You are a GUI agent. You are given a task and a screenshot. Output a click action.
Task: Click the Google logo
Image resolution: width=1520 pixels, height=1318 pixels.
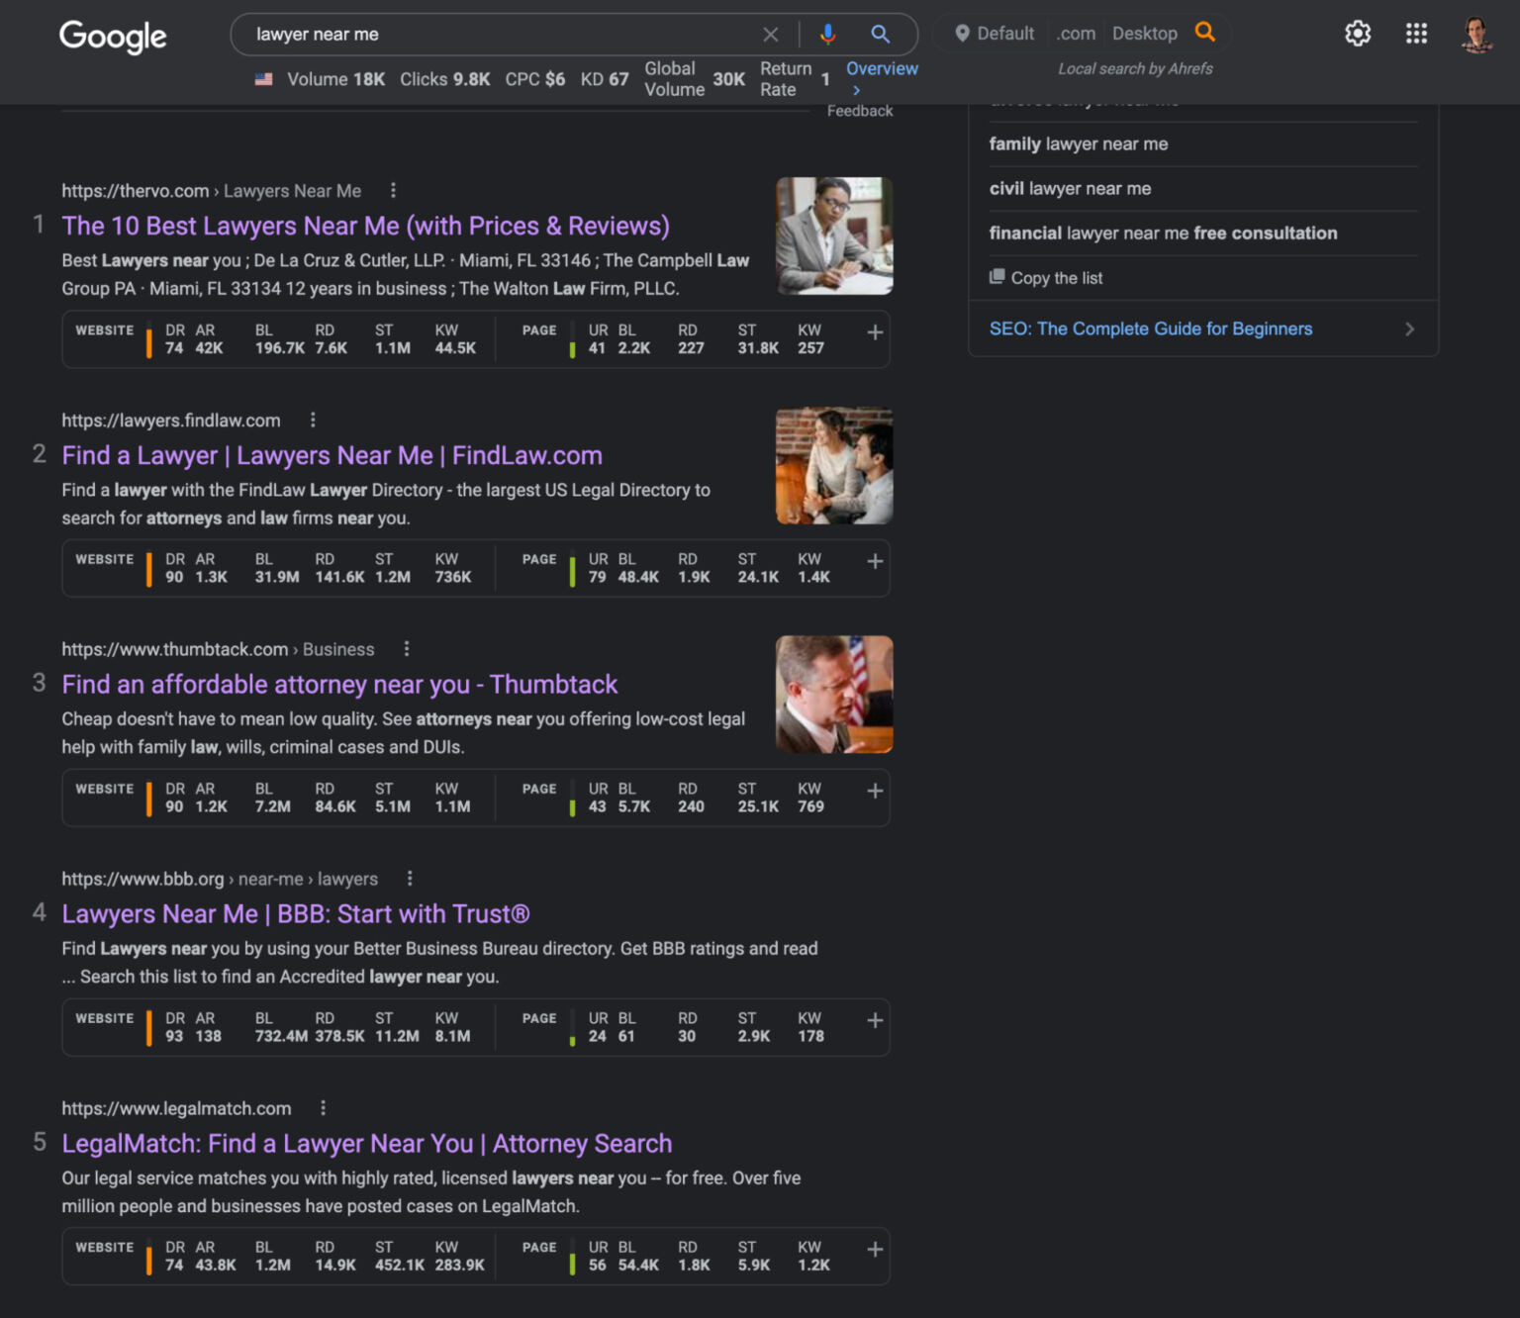112,37
